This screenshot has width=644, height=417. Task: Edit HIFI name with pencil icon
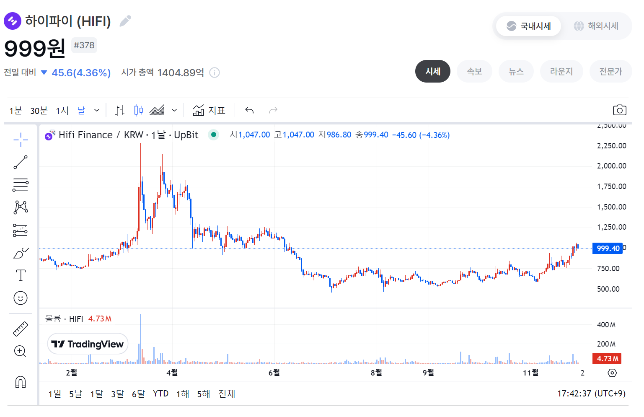pyautogui.click(x=125, y=21)
